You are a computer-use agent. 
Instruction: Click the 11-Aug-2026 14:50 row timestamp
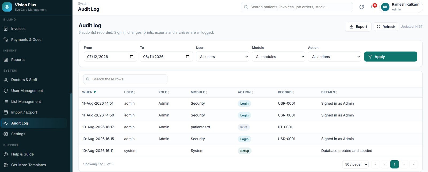pos(98,115)
